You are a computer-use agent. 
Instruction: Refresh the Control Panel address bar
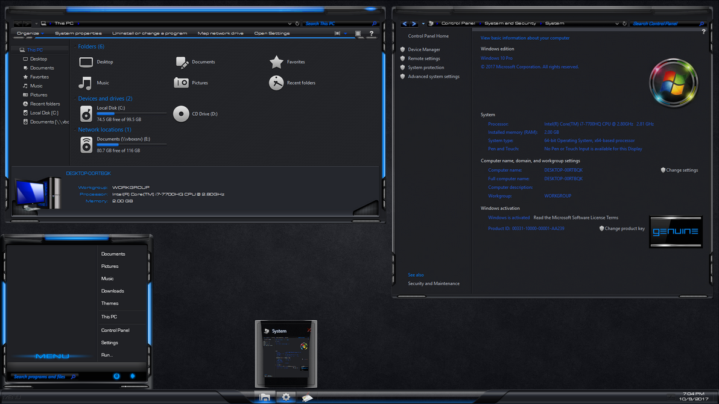(624, 24)
